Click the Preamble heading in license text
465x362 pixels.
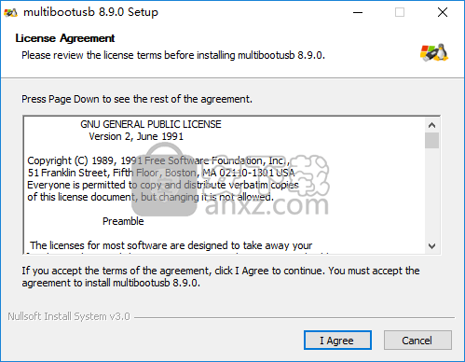pyautogui.click(x=123, y=221)
